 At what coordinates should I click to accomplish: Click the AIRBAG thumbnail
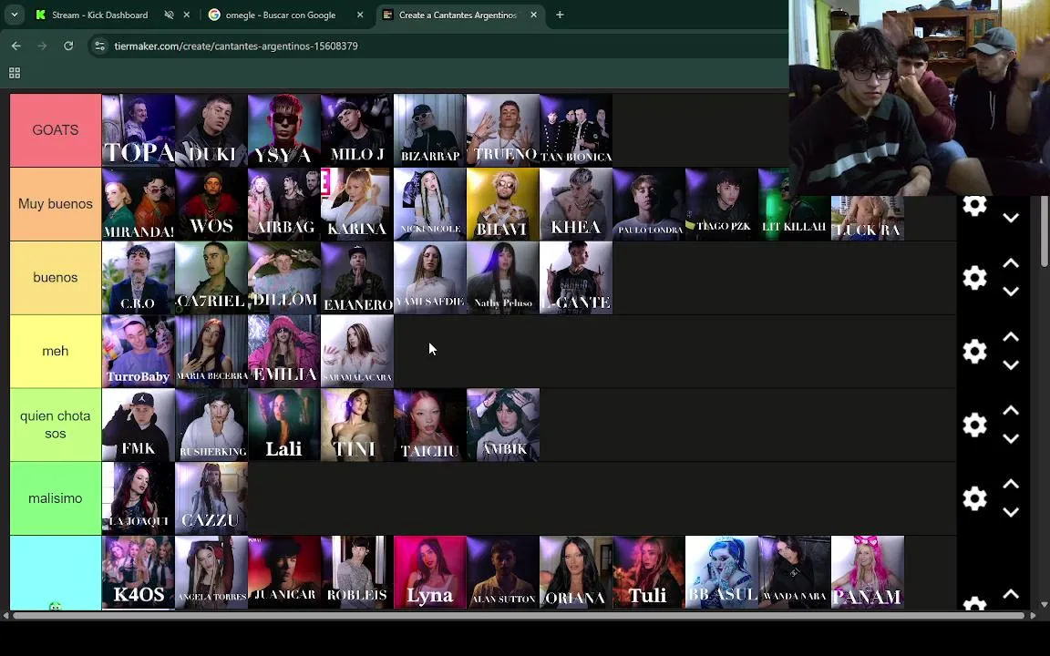pyautogui.click(x=284, y=203)
